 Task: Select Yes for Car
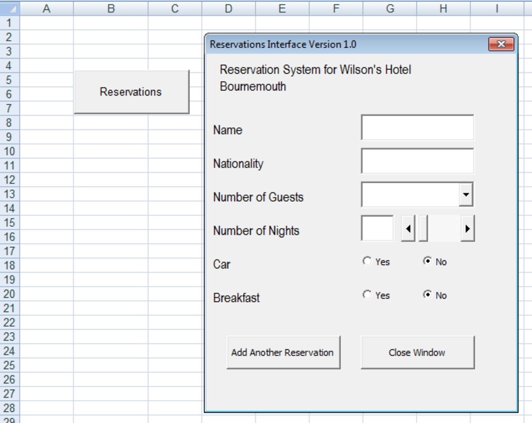point(367,262)
